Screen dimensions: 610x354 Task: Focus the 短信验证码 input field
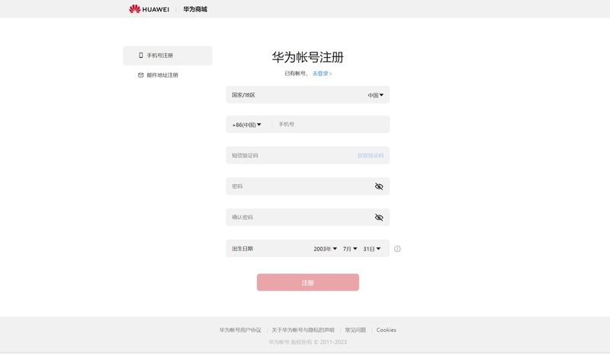pyautogui.click(x=290, y=155)
